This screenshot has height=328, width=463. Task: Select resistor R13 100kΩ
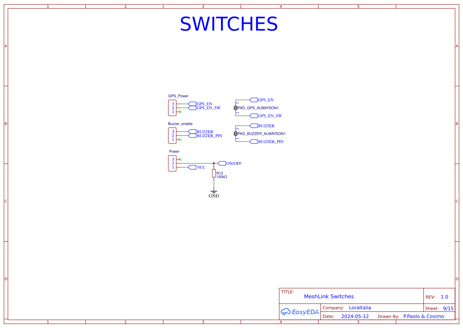click(x=214, y=174)
